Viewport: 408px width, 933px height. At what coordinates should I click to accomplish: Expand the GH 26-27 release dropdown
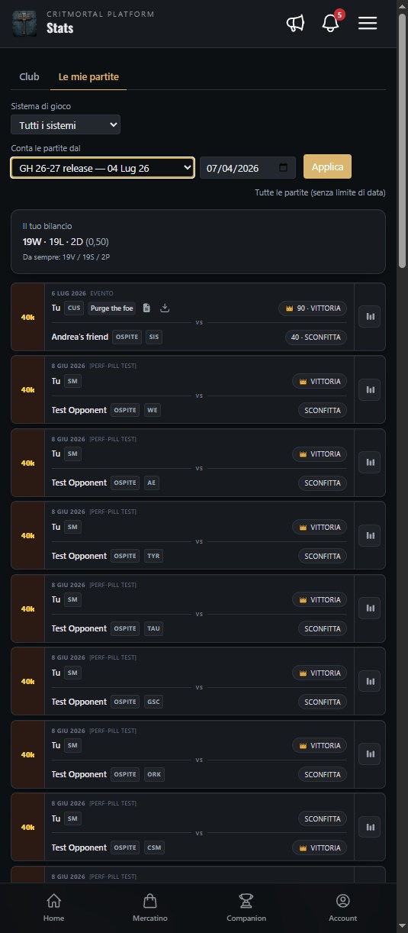coord(102,167)
